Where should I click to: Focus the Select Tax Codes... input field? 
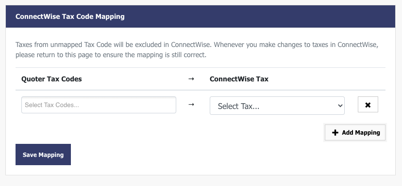(99, 105)
